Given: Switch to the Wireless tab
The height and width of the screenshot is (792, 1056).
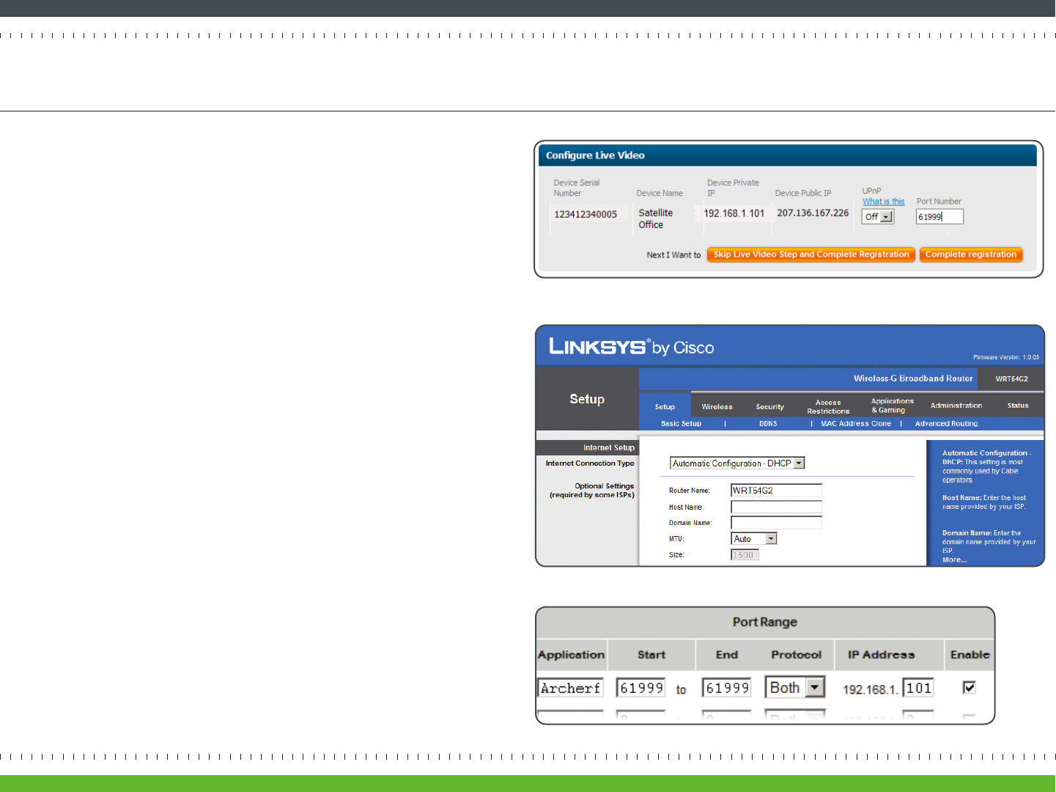Looking at the screenshot, I should click(717, 406).
